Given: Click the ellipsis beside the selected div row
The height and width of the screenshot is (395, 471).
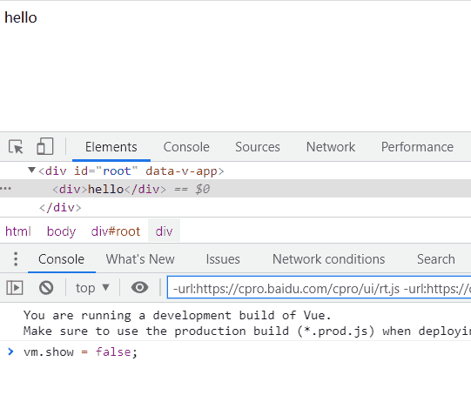Looking at the screenshot, I should tap(6, 189).
